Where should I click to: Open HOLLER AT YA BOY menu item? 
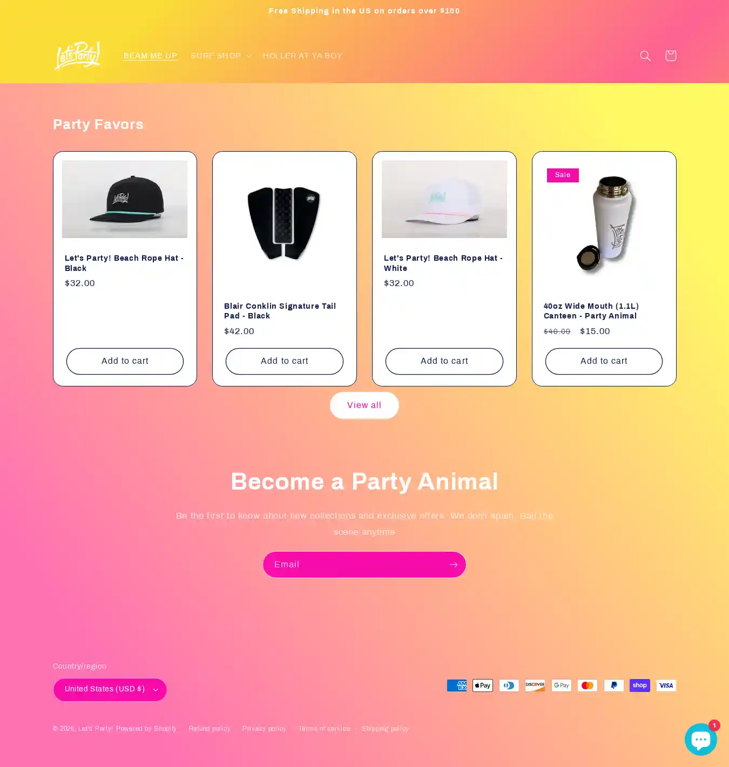pos(302,56)
